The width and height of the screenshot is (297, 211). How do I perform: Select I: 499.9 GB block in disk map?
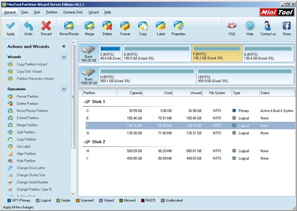pyautogui.click(x=245, y=76)
